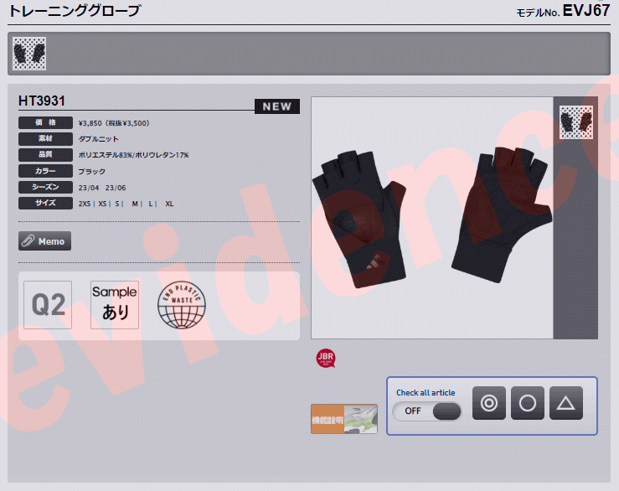Click the model number EVJ67
Viewport: 619px width, 491px height.
(585, 11)
